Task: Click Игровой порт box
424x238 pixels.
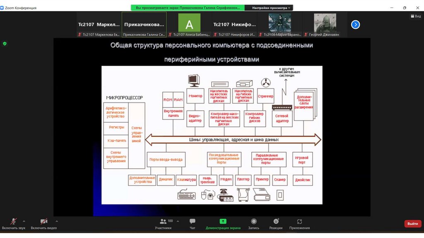Action: [x=302, y=160]
